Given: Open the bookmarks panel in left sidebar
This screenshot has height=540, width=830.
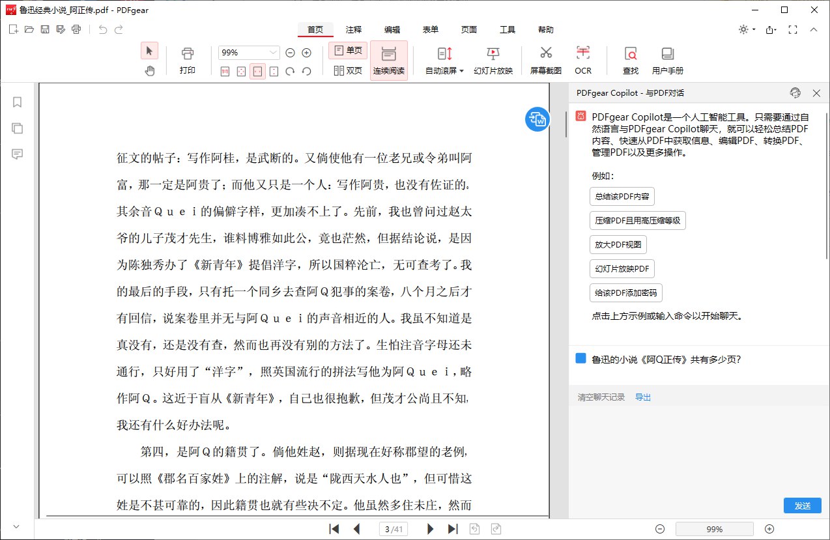Looking at the screenshot, I should (x=18, y=102).
